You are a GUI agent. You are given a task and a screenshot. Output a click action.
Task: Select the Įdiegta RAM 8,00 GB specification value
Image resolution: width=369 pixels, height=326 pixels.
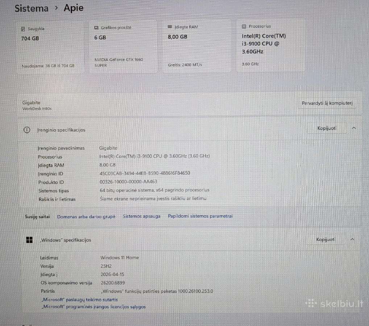[x=108, y=165]
